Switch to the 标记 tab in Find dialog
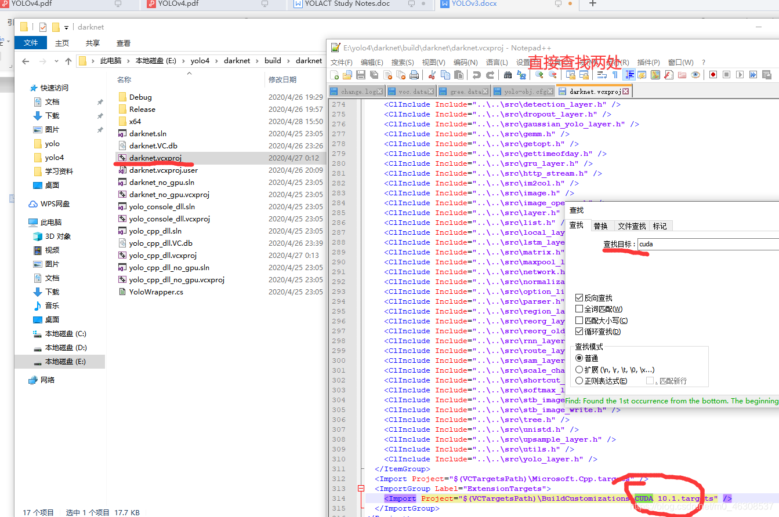779x517 pixels. (x=660, y=225)
